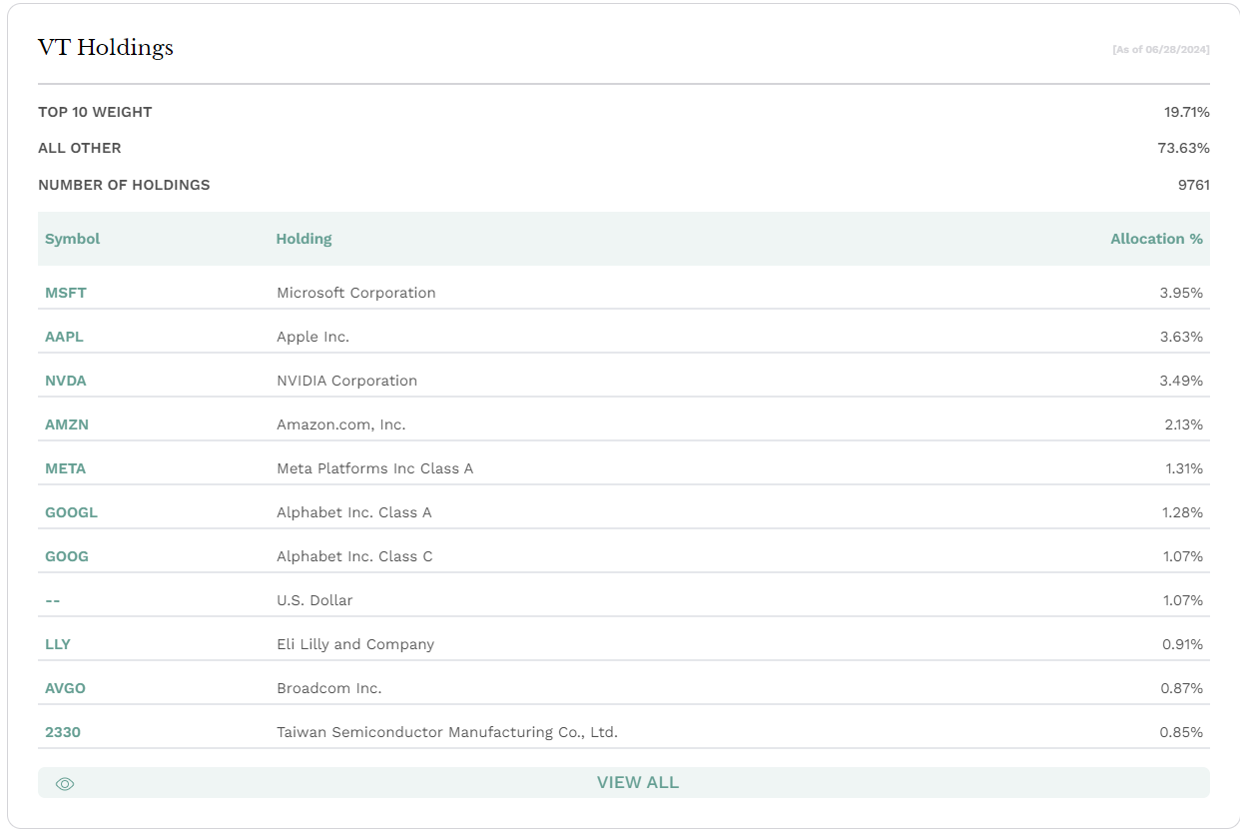The image size is (1240, 830).
Task: Click the 0.85% allocation value
Action: click(x=1181, y=732)
